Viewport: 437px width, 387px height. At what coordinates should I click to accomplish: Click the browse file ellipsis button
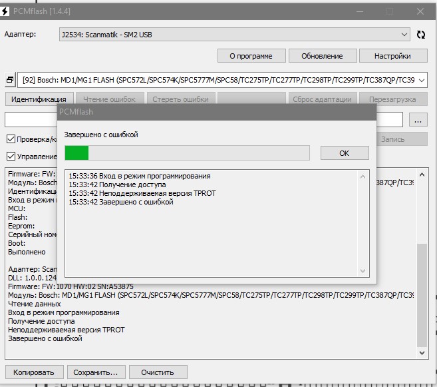(417, 120)
